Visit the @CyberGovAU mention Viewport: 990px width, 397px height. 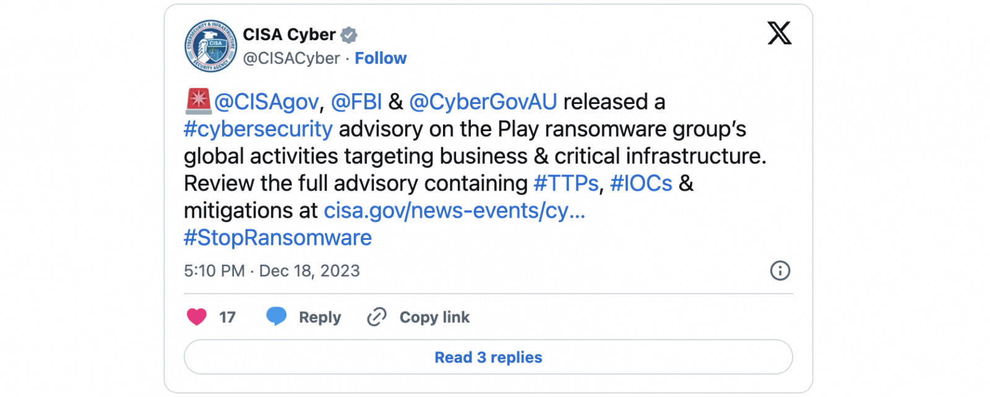point(483,102)
